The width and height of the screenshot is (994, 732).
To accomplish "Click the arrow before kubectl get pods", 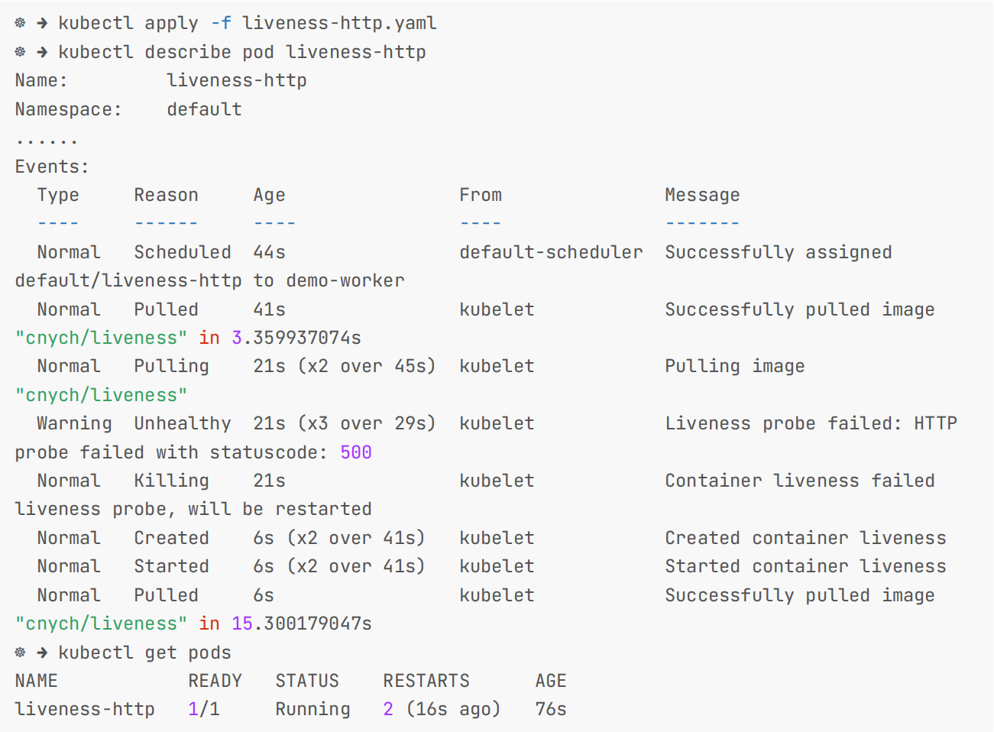I will click(42, 653).
